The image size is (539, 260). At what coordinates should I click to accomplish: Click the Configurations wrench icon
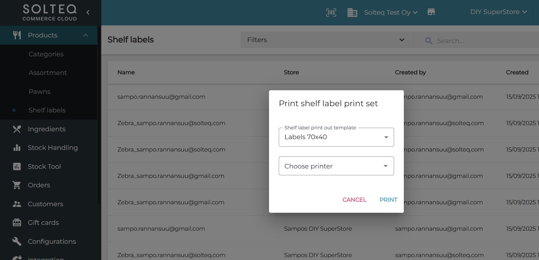tap(17, 241)
